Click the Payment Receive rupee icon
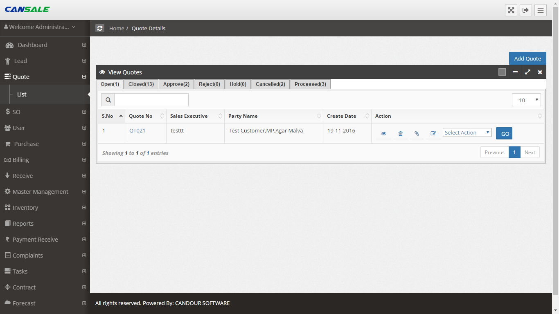Viewport: 559px width, 314px height. coord(7,239)
